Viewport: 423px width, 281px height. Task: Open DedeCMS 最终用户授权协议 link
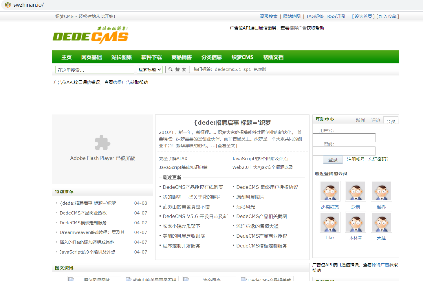[267, 187]
